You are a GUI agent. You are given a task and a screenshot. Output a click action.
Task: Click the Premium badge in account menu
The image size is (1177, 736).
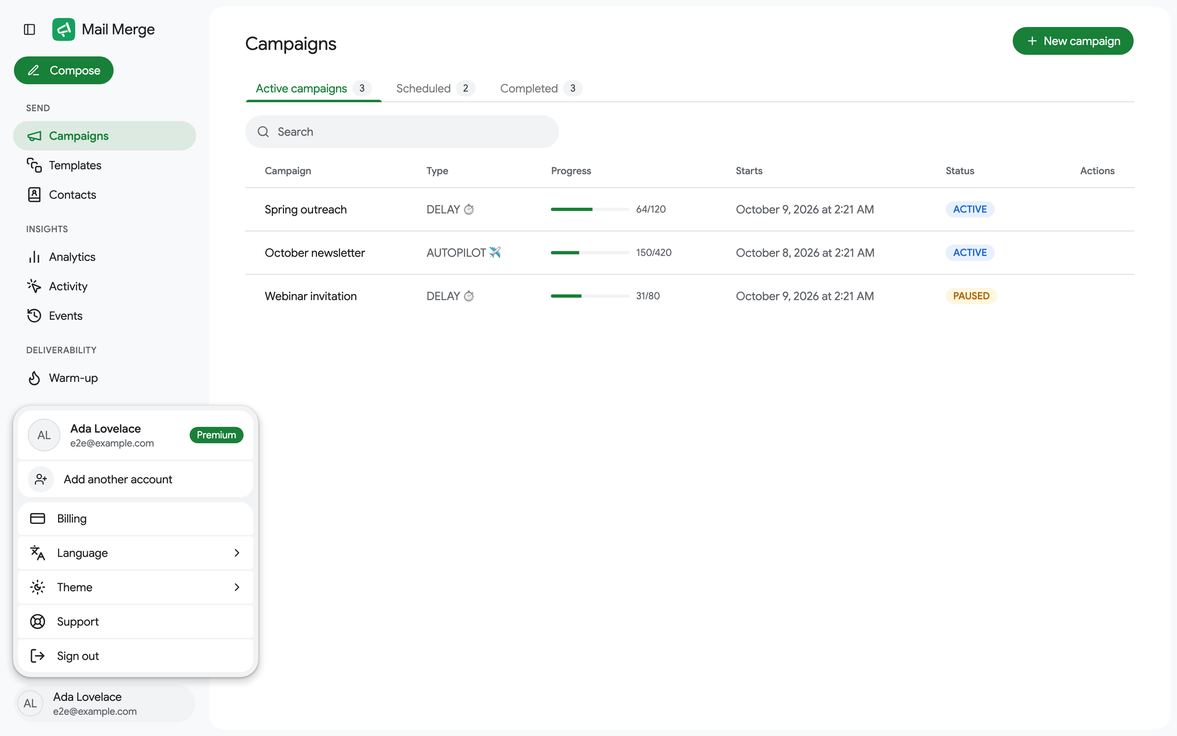tap(217, 435)
